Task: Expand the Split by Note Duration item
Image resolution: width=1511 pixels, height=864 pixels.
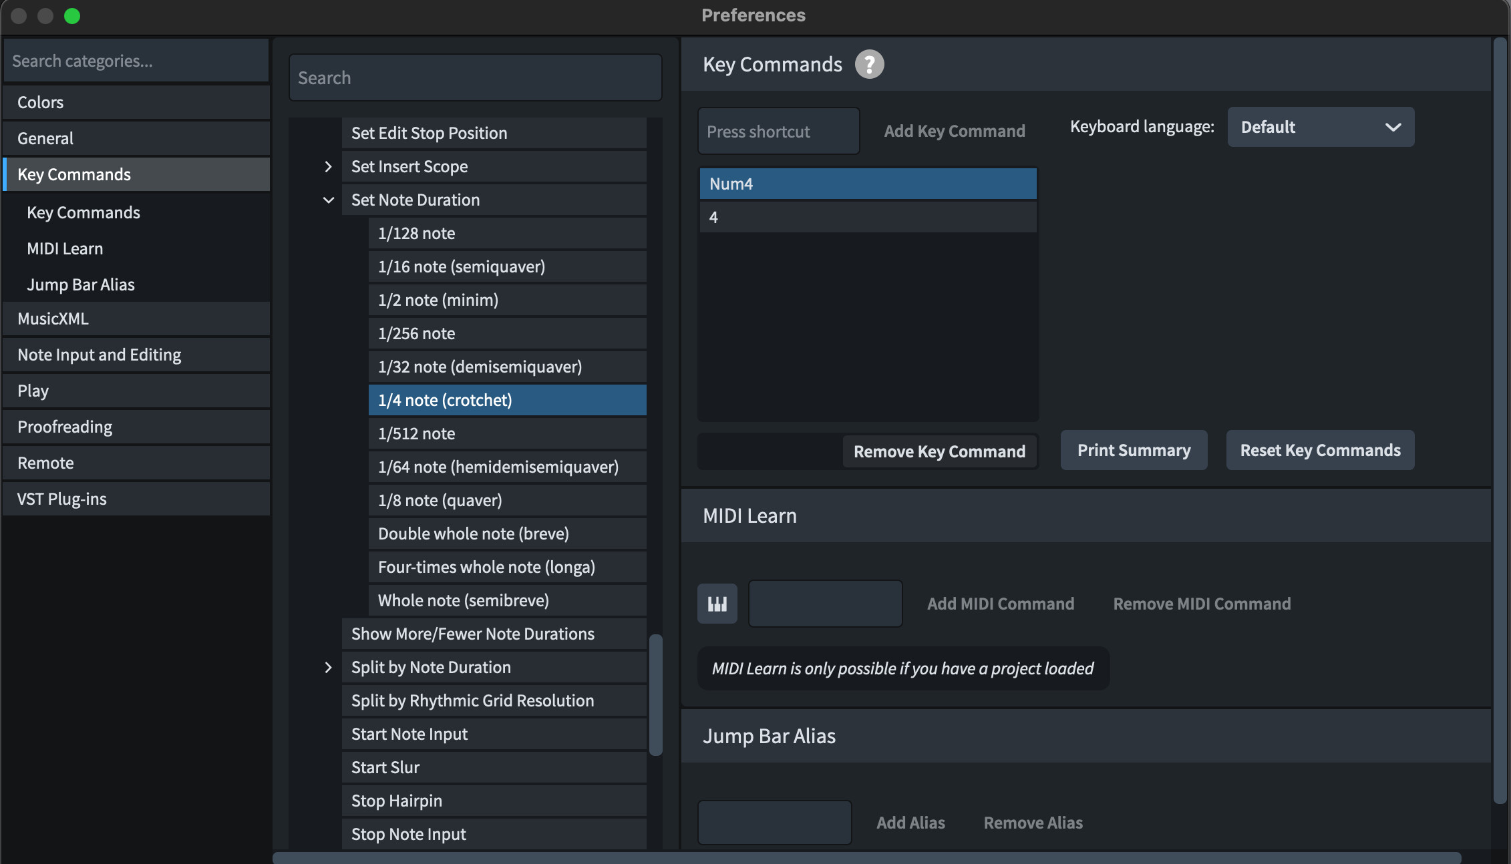Action: pyautogui.click(x=328, y=667)
